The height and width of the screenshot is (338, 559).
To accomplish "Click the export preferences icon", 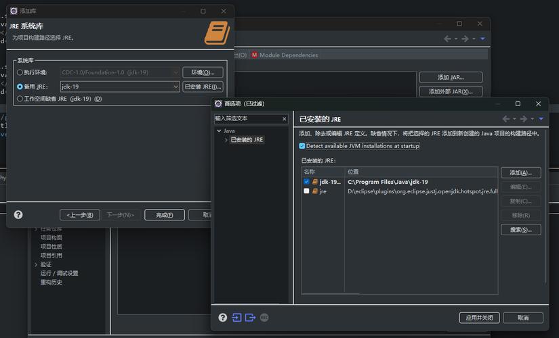I will pos(250,318).
